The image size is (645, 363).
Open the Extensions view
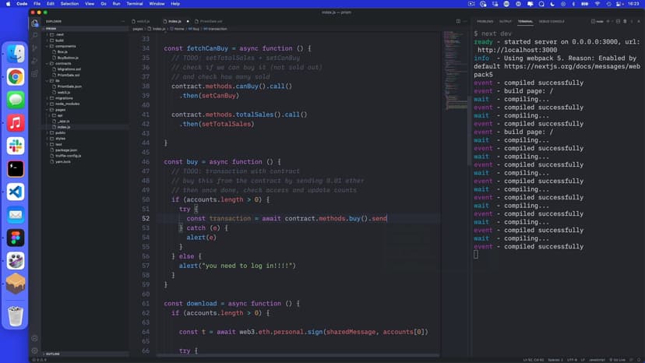(35, 74)
